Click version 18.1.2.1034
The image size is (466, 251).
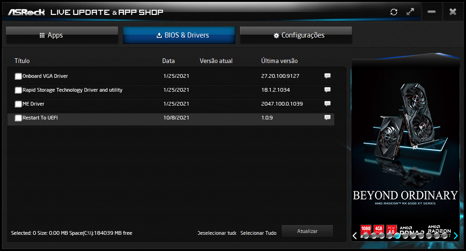276,90
